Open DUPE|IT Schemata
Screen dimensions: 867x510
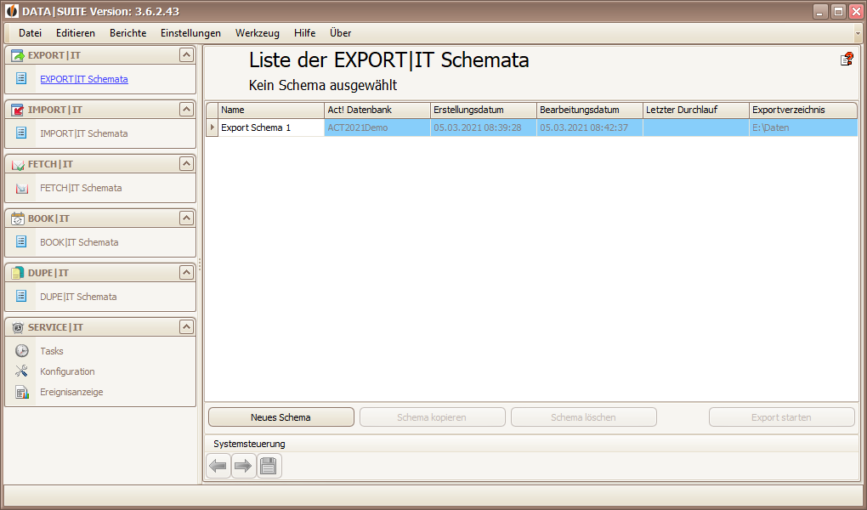[x=78, y=297]
